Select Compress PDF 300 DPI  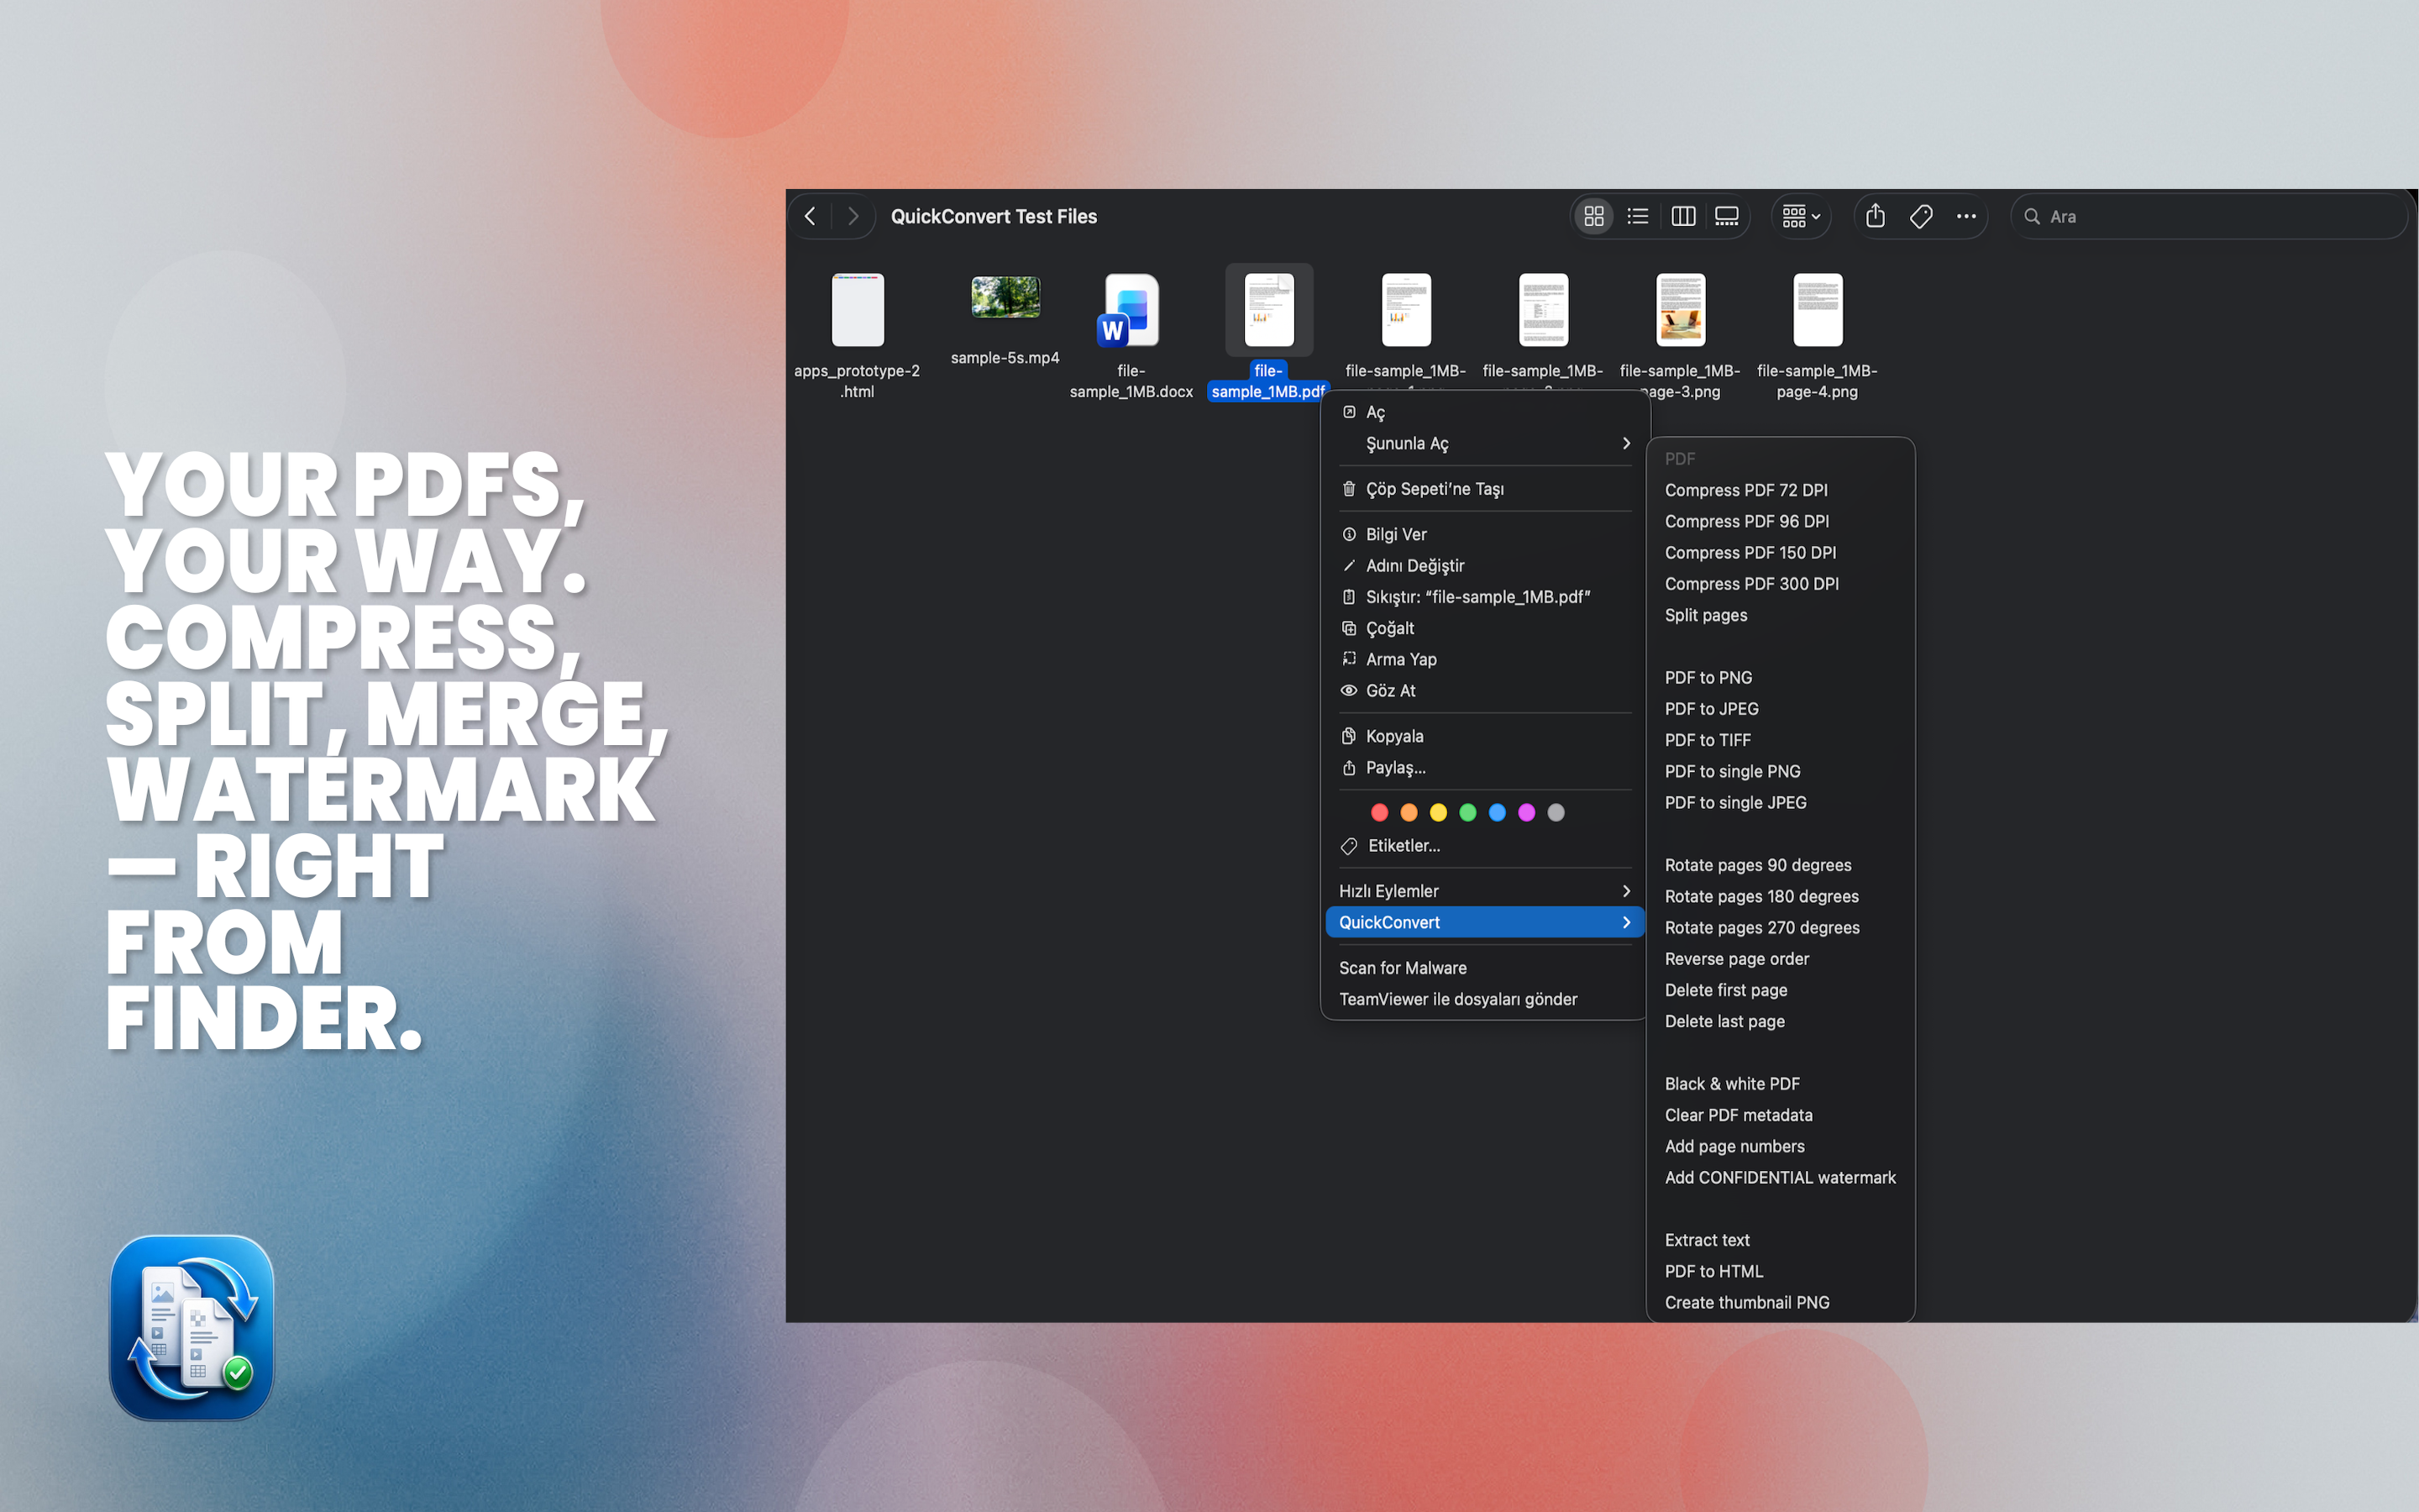tap(1781, 584)
